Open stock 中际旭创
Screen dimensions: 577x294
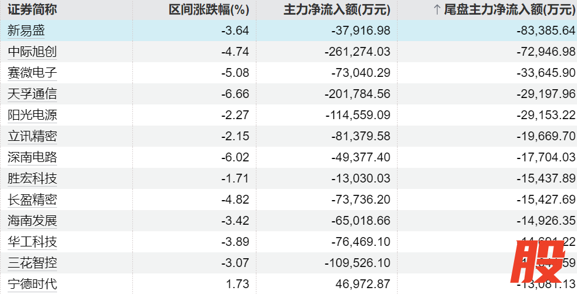click(x=32, y=52)
